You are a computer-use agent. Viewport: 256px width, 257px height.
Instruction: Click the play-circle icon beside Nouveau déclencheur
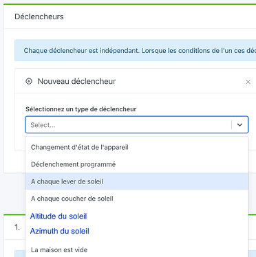pyautogui.click(x=29, y=81)
